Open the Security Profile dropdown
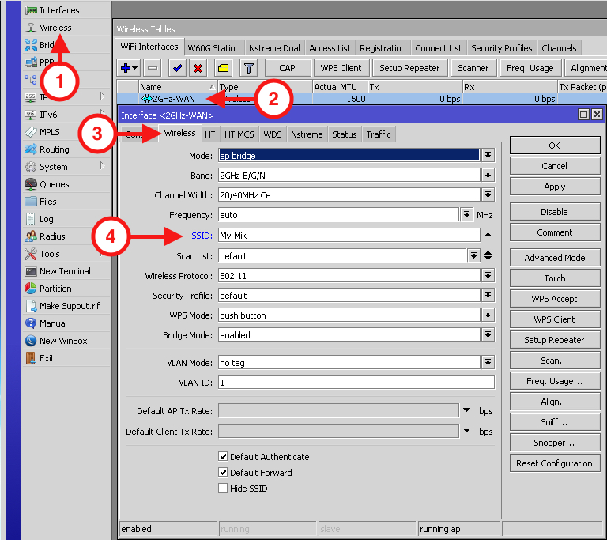The image size is (607, 540). [x=488, y=295]
